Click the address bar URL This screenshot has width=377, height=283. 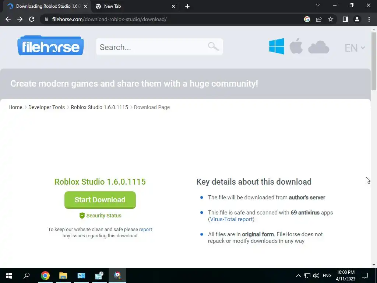click(109, 19)
